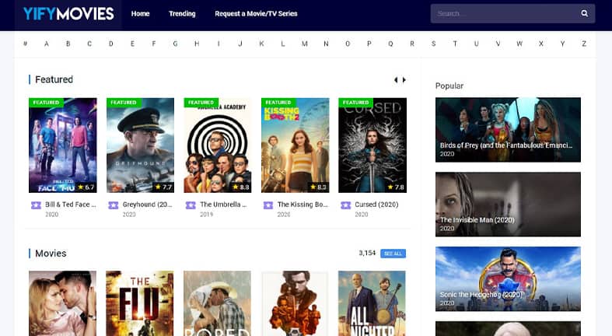Open the Trending page

(x=182, y=14)
